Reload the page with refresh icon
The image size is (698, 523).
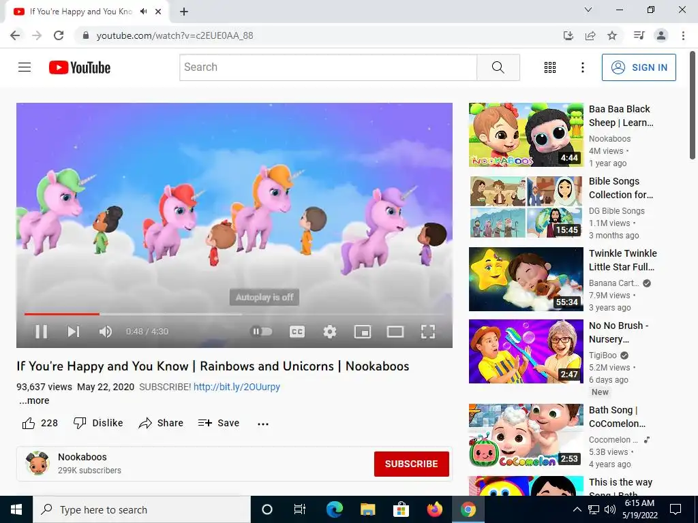pos(59,35)
